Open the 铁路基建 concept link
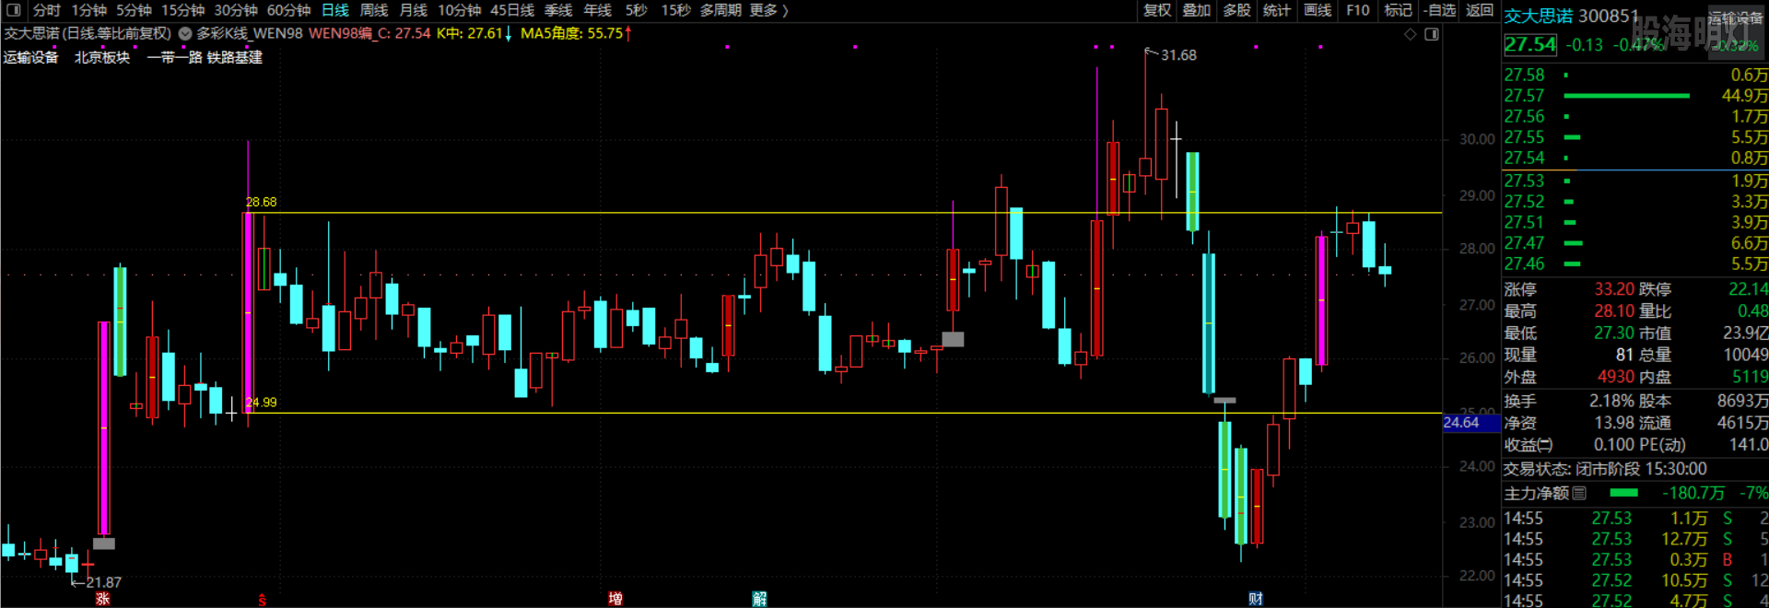This screenshot has height=608, width=1769. coord(235,57)
